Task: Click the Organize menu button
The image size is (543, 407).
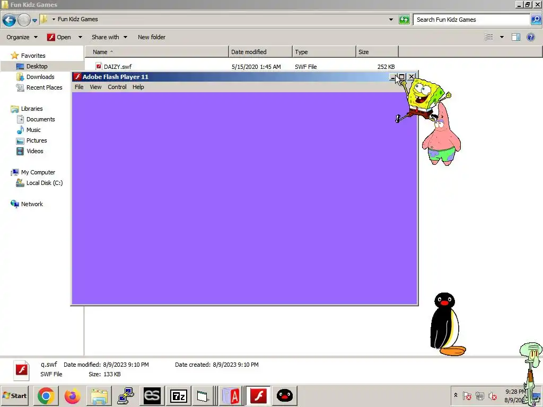Action: [x=22, y=37]
